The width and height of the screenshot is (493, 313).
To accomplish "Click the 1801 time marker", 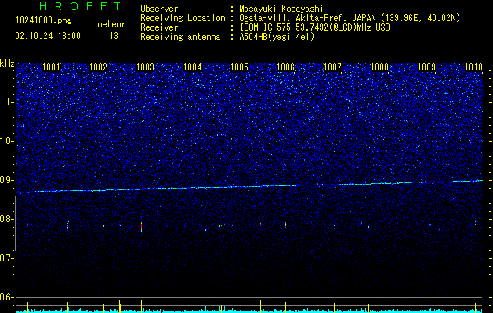I will pos(51,67).
